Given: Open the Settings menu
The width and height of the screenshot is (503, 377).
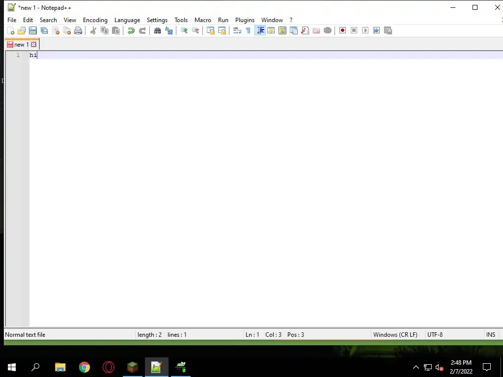Looking at the screenshot, I should [x=157, y=20].
